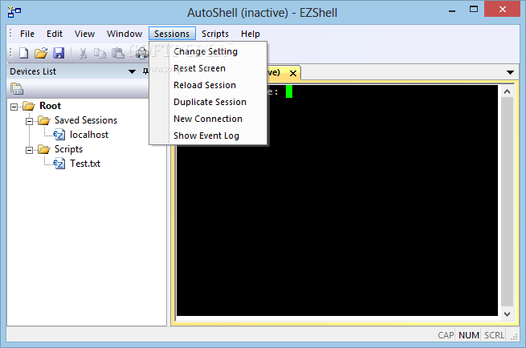Open the tab list dropdown arrow
The height and width of the screenshot is (348, 526).
point(510,72)
